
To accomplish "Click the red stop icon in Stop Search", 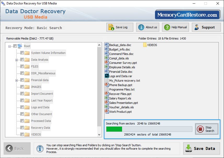I will (x=200, y=129).
